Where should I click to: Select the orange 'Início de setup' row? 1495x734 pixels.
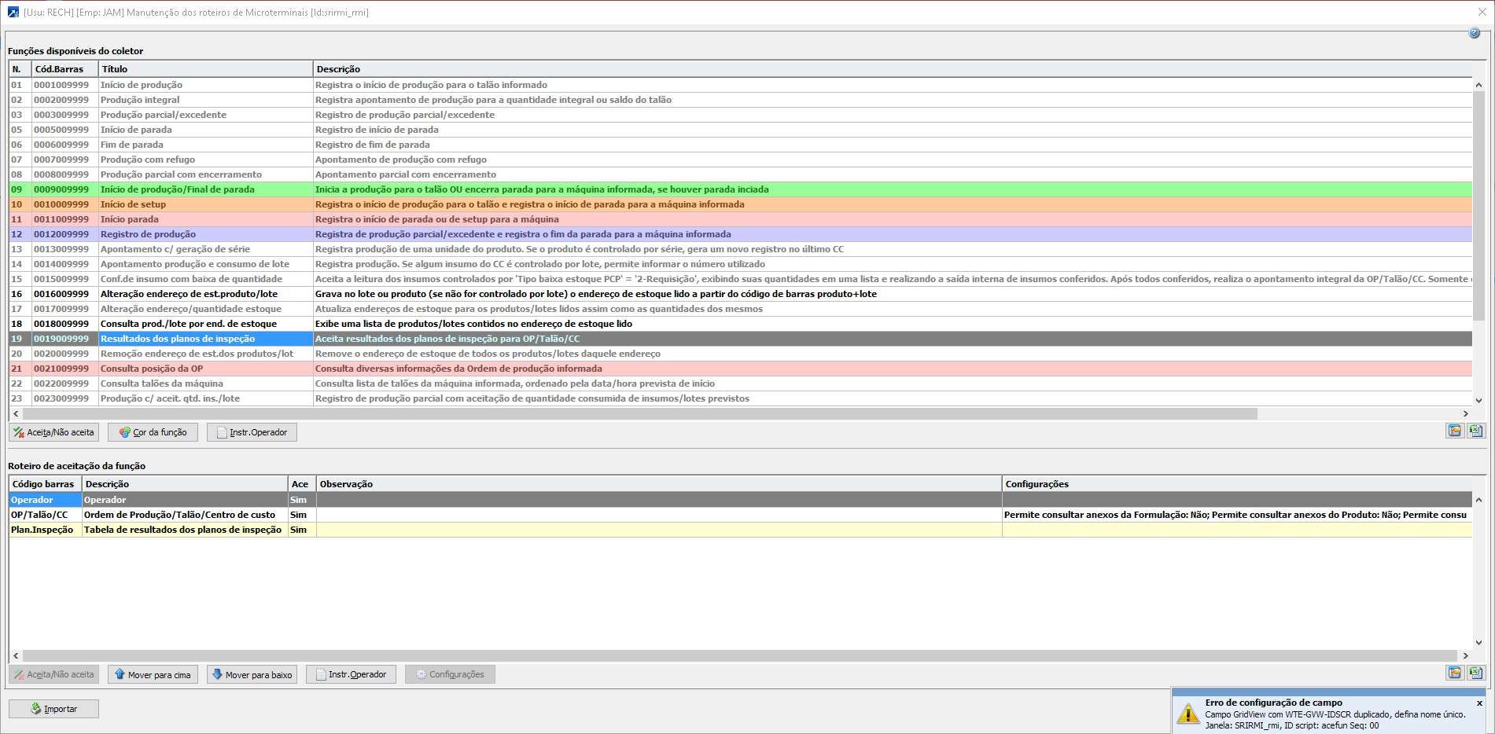(x=741, y=204)
